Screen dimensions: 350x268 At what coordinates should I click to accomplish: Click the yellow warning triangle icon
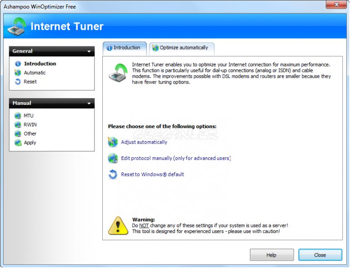118,226
